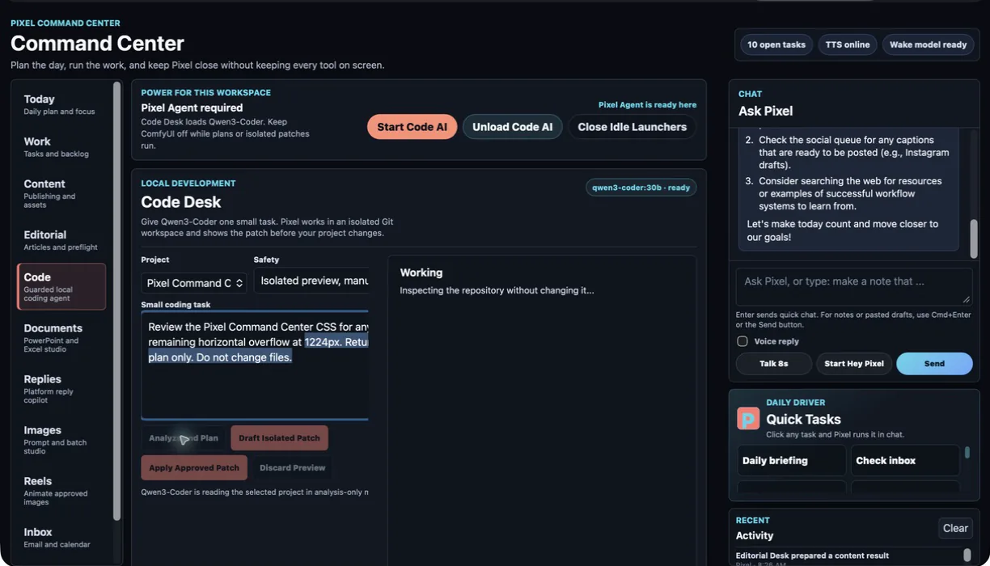
Task: Enable the Voice reply checkbox
Action: coord(742,341)
